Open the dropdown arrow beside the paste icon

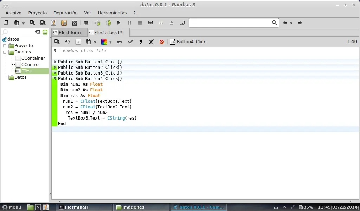click(x=95, y=42)
